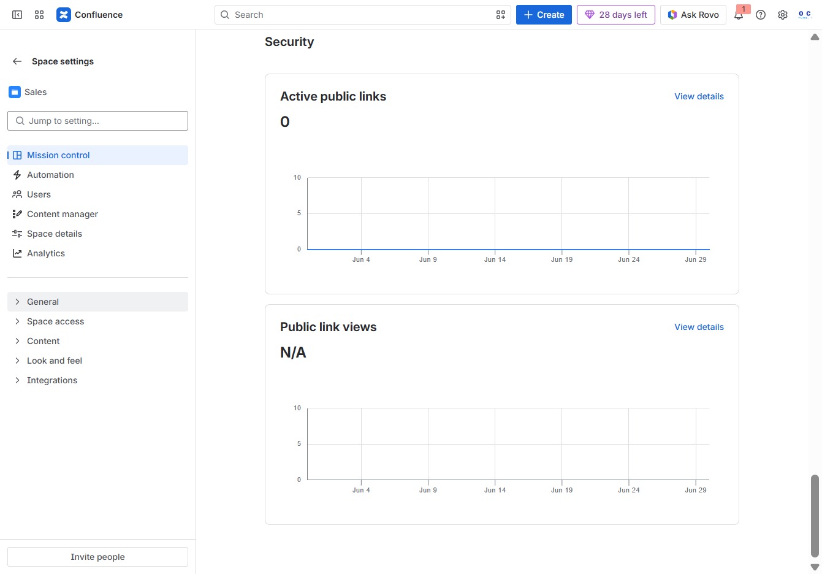Expand the Look and feel section

(x=97, y=361)
